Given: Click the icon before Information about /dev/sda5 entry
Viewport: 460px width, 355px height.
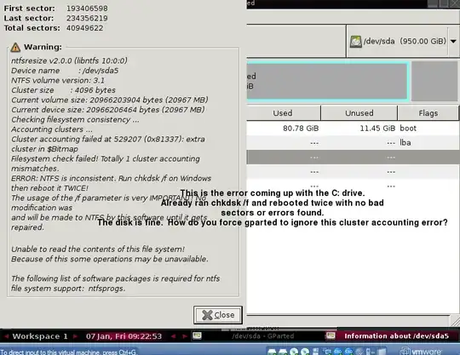Looking at the screenshot, I should click(x=331, y=336).
